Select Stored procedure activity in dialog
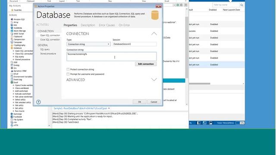Image resolution: width=276 pixels, height=155 pixels. pyautogui.click(x=48, y=53)
